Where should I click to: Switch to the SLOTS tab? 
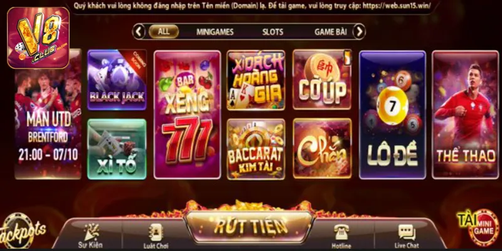[x=273, y=32]
